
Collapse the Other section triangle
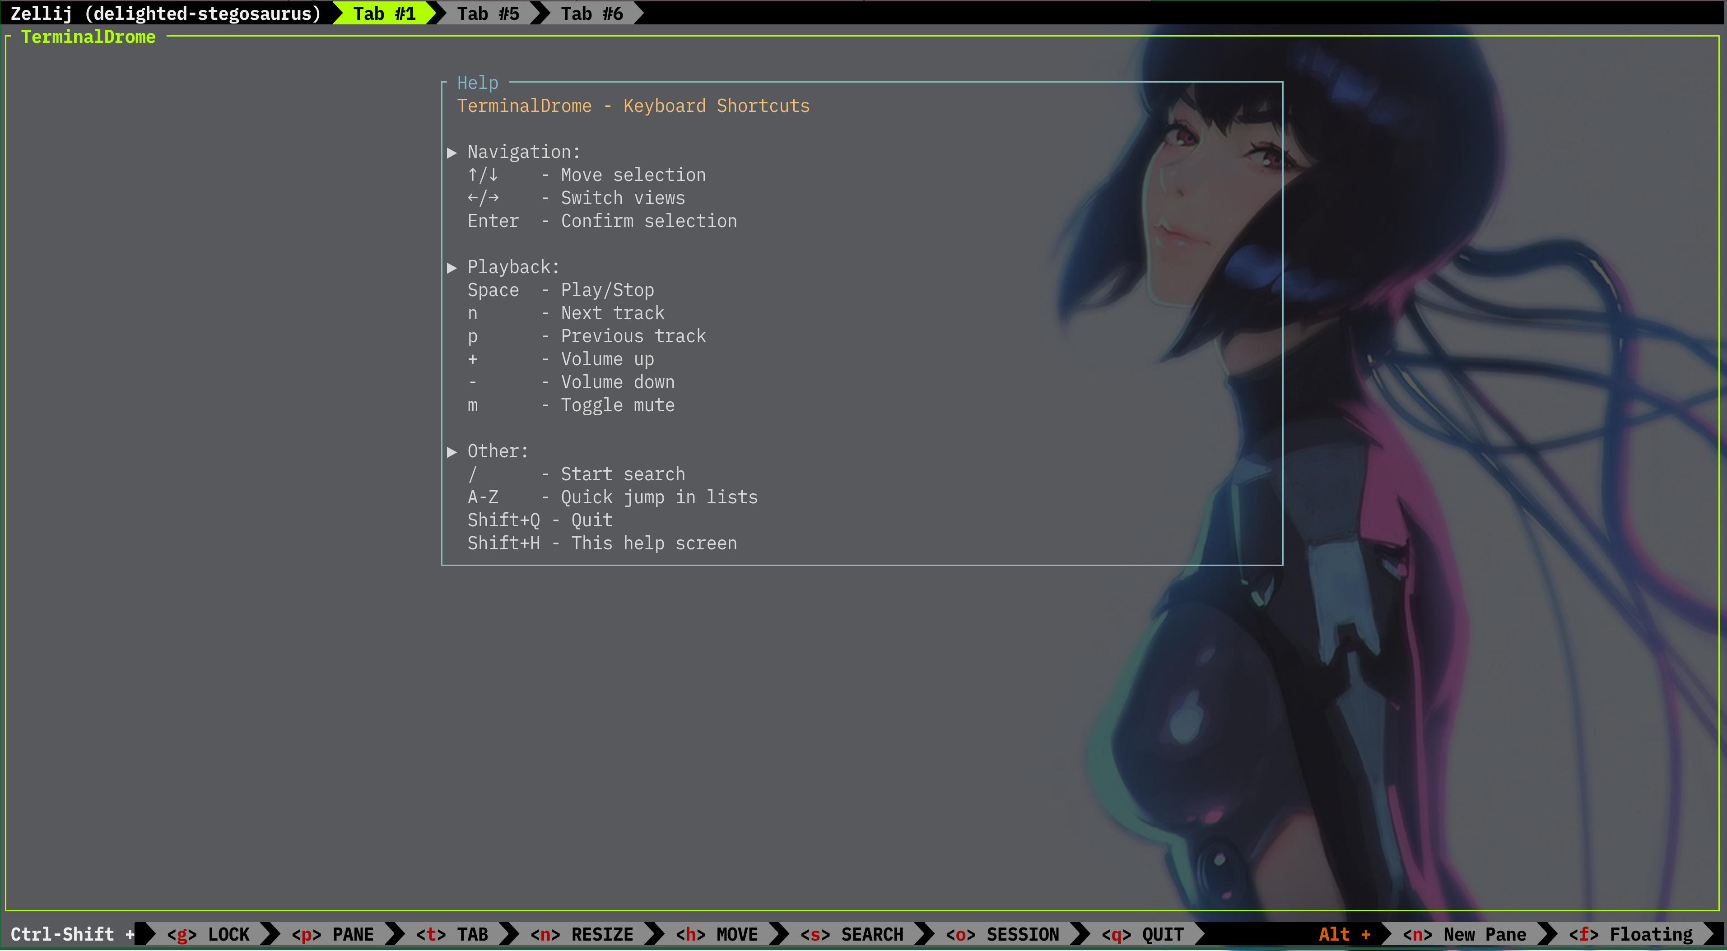pyautogui.click(x=452, y=452)
